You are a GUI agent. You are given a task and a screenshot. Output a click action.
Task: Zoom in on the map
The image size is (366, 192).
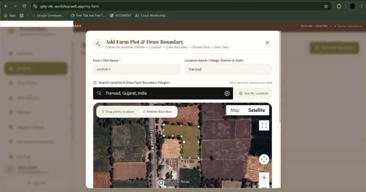coord(264,178)
